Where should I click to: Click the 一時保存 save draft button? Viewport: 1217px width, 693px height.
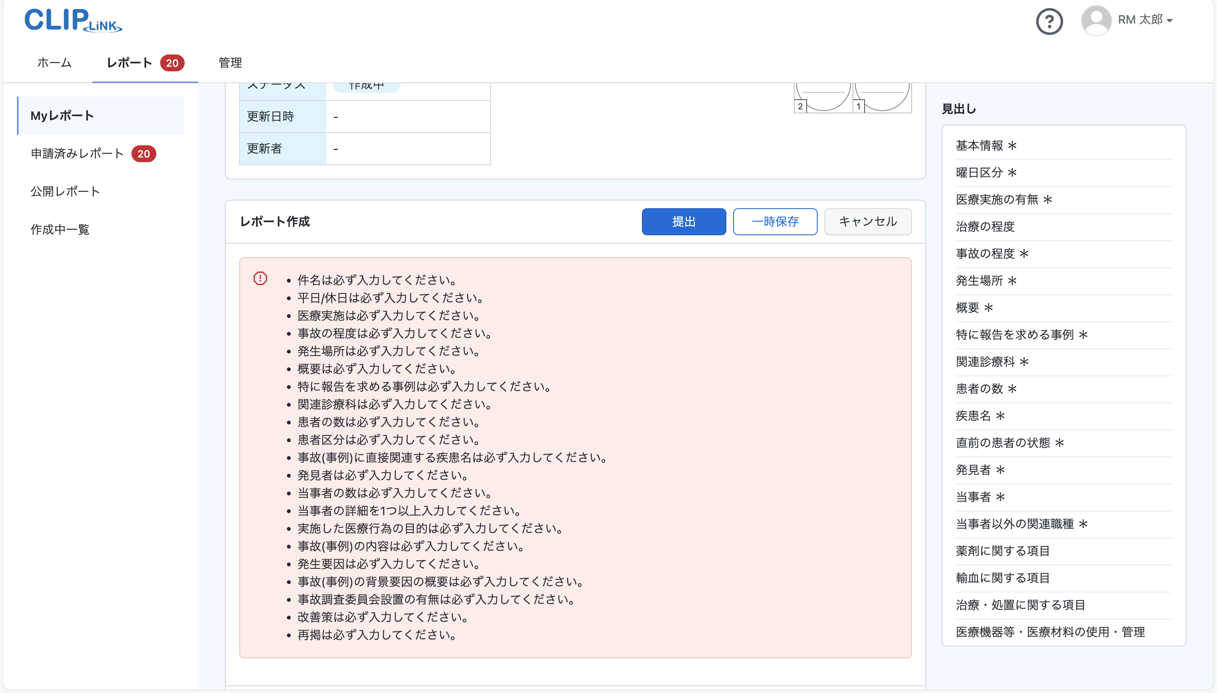[x=775, y=221]
